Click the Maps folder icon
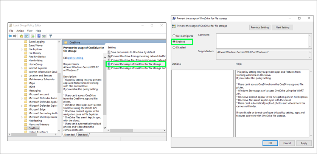This screenshot has height=154, width=317. click(26, 83)
